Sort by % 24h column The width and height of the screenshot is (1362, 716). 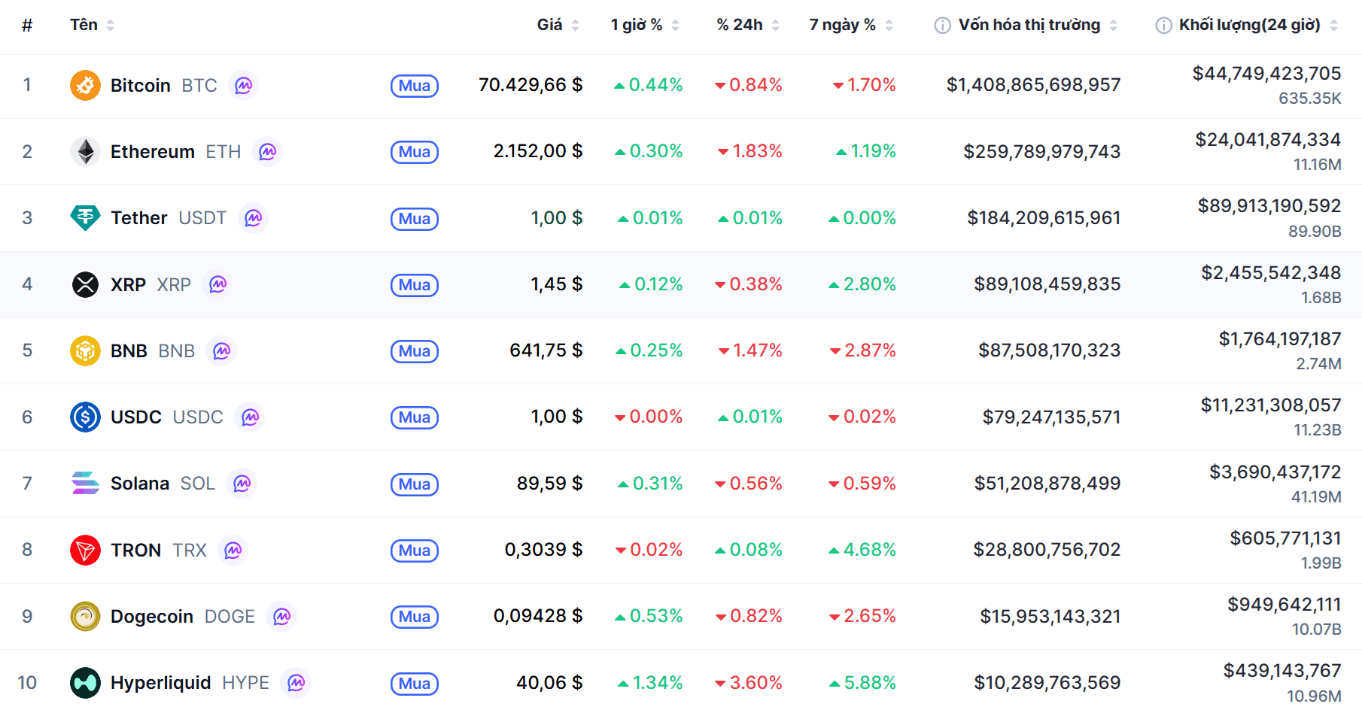748,25
